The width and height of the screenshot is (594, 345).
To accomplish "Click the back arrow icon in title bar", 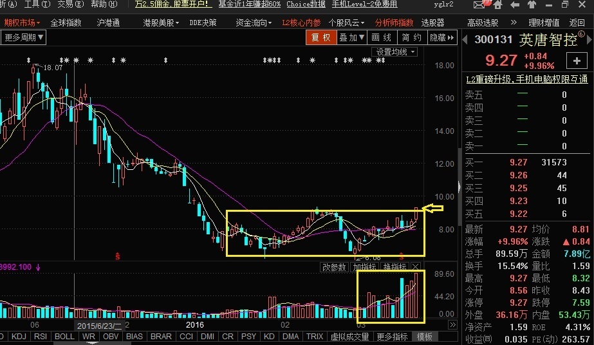I will [x=515, y=5].
